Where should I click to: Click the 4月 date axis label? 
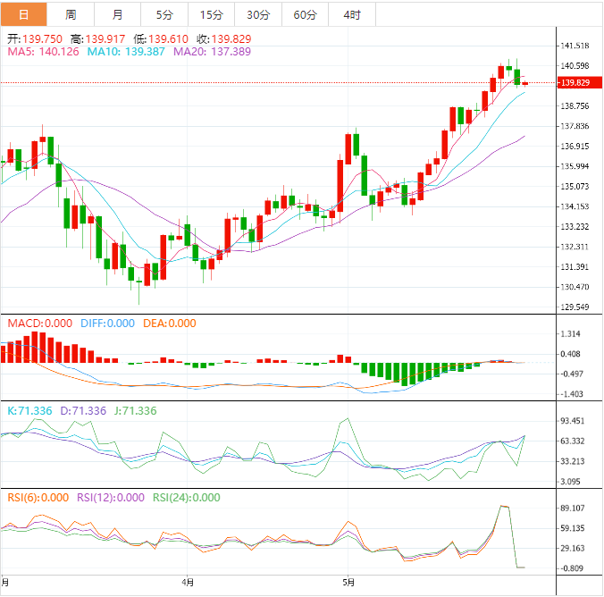188,583
